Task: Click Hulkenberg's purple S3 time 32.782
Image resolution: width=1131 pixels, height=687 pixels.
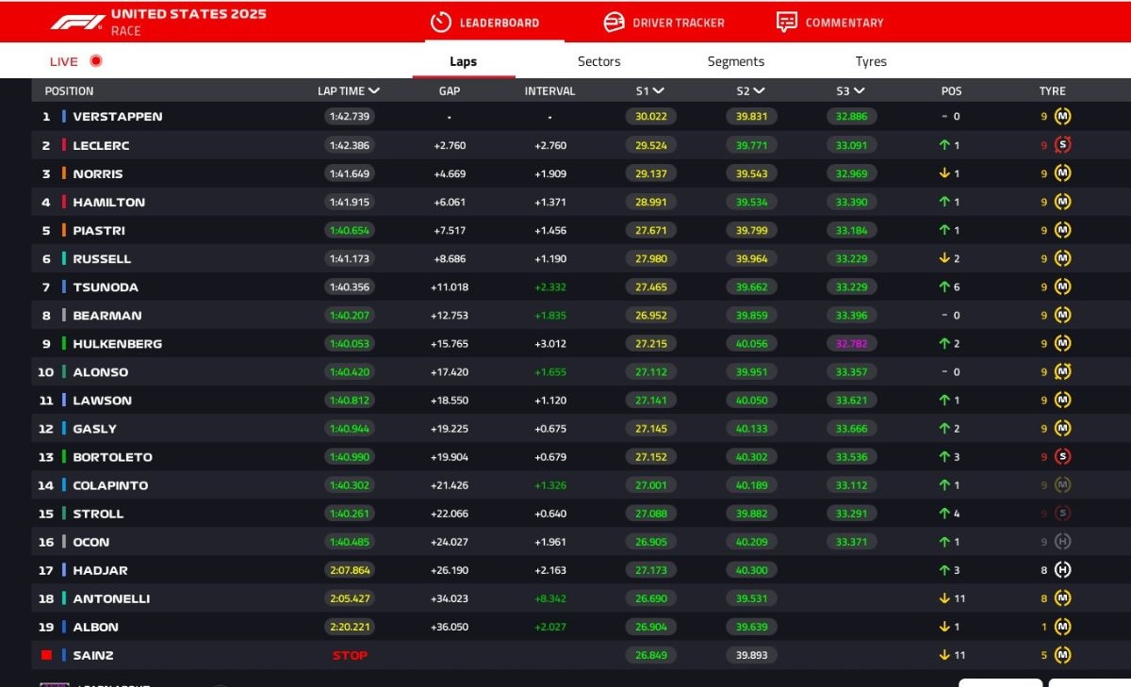Action: point(850,344)
